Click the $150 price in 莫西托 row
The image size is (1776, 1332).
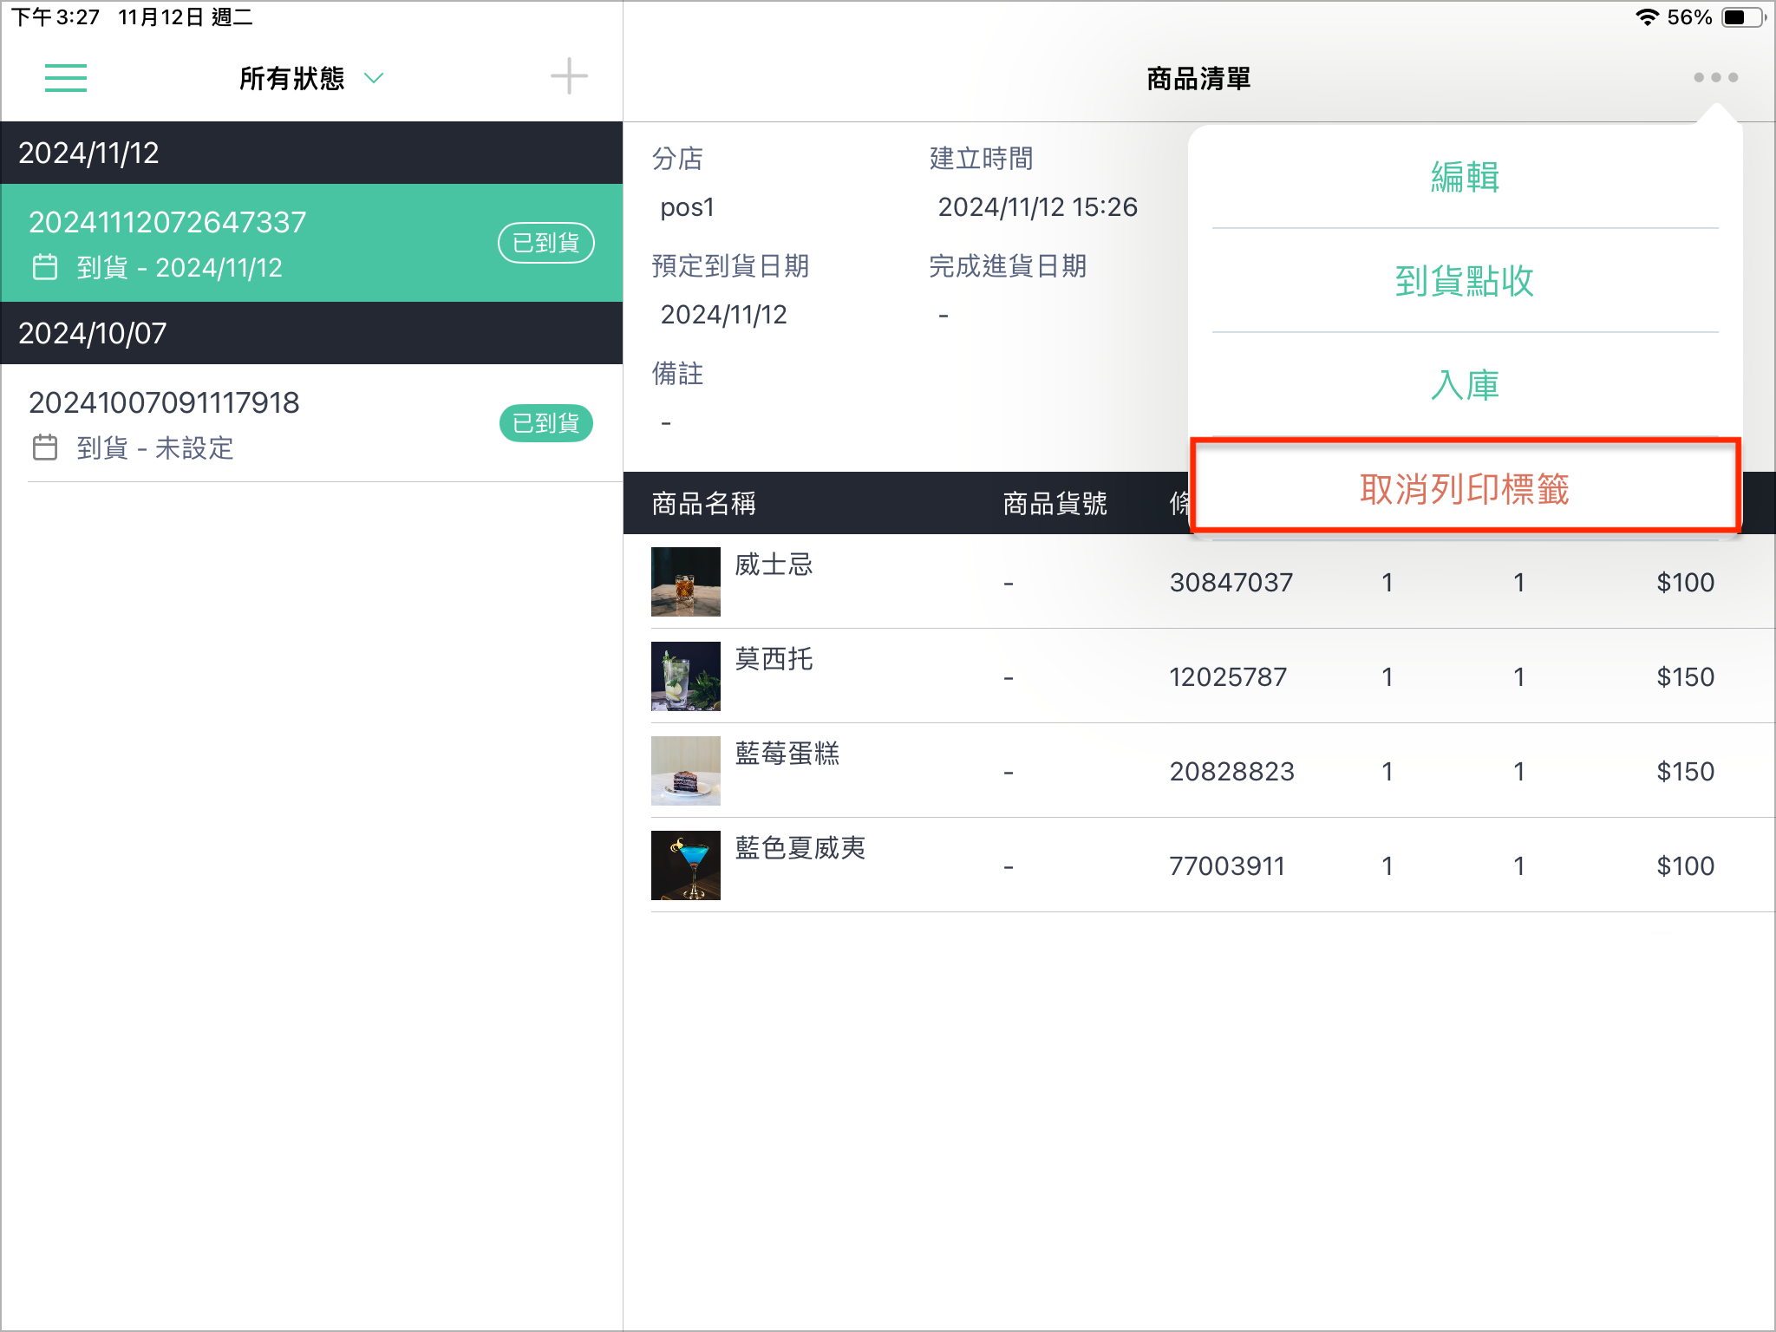tap(1685, 677)
